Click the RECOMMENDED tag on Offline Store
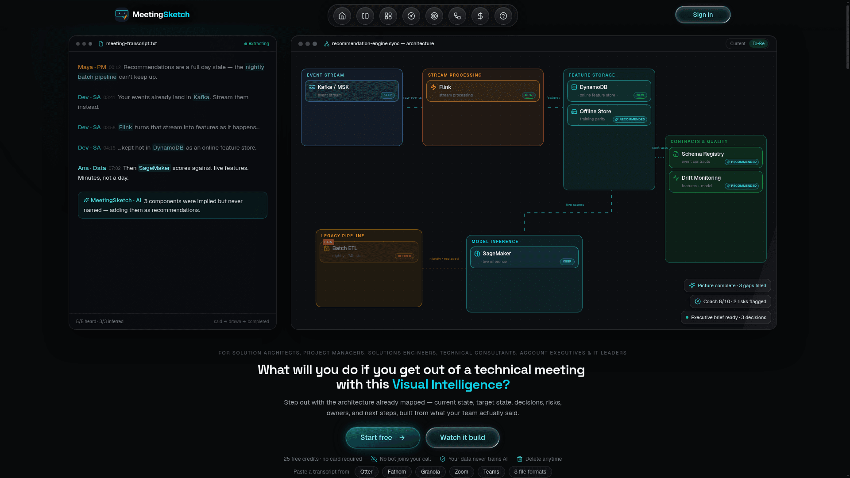Image resolution: width=850 pixels, height=478 pixels. click(630, 119)
